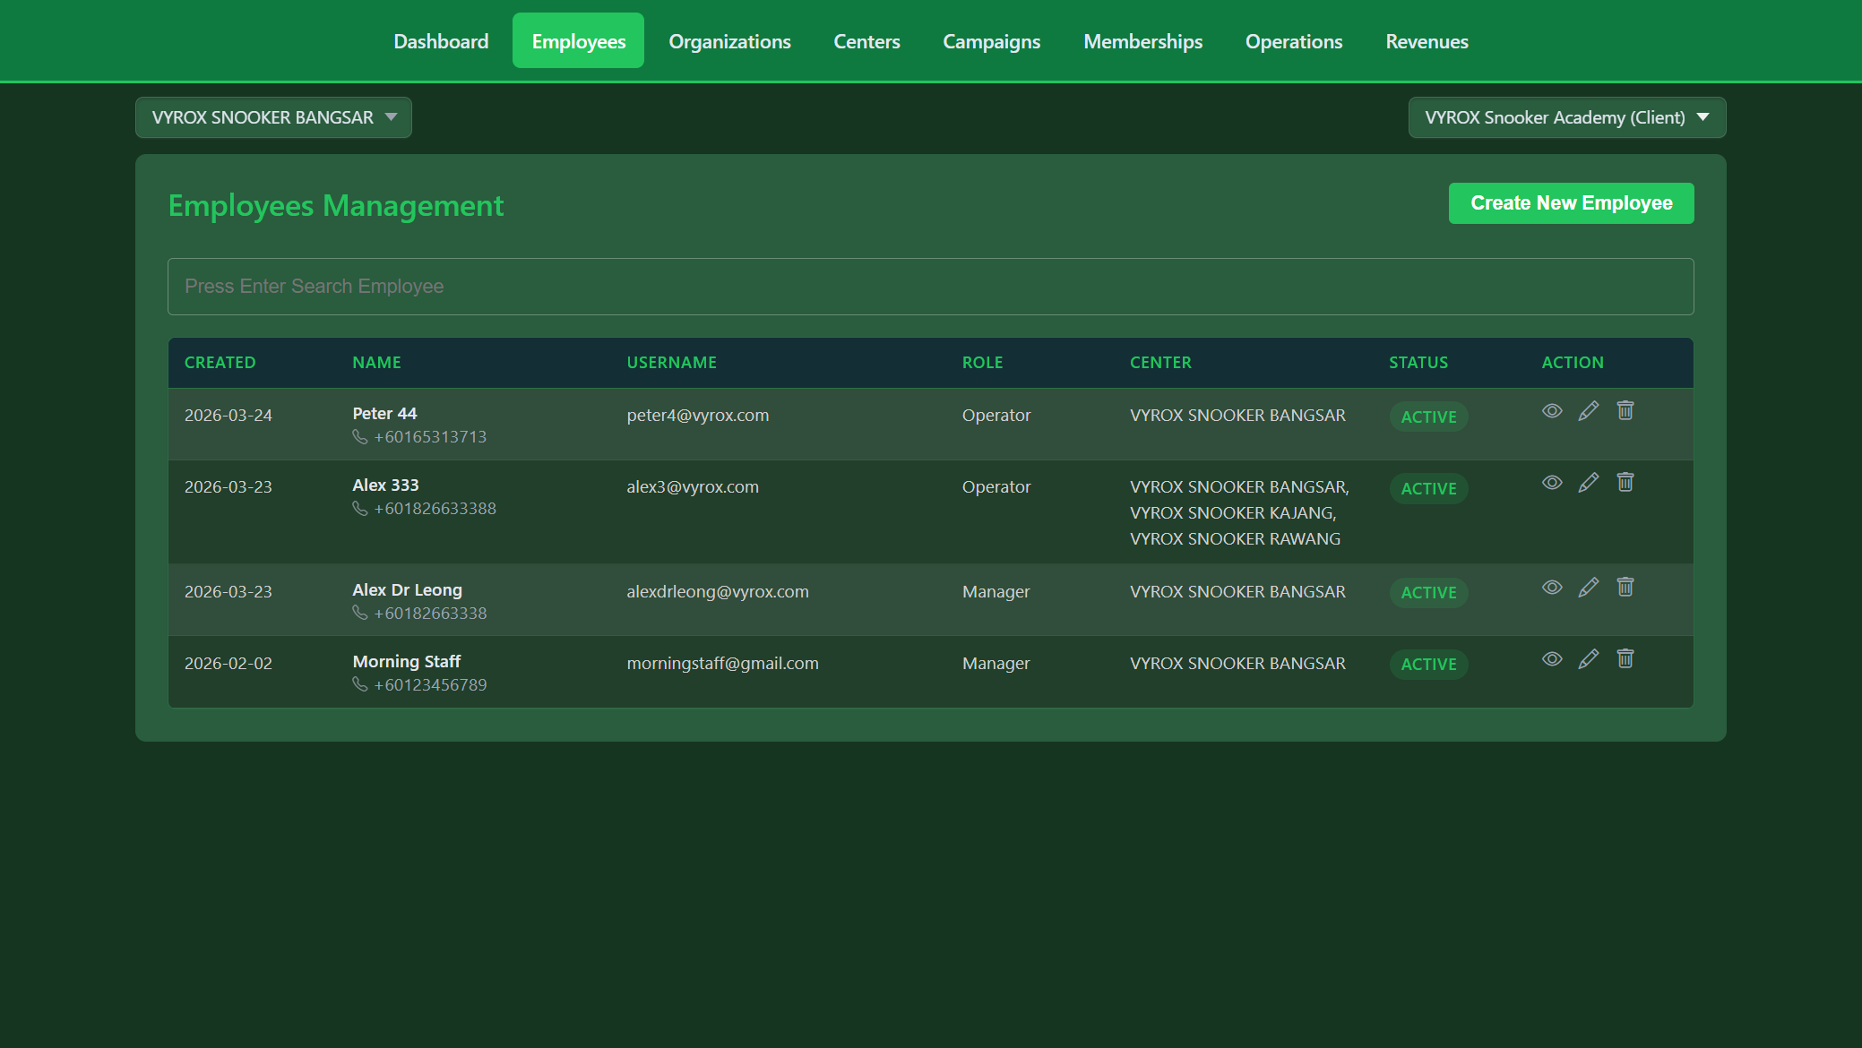Click ACTIVE status badge for Peter 44
This screenshot has width=1862, height=1048.
[1428, 417]
